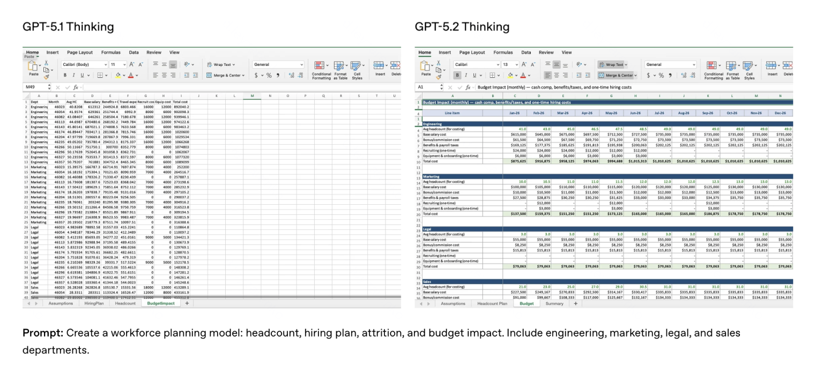Click the red font color button in left window
This screenshot has height=388, width=815.
click(130, 76)
